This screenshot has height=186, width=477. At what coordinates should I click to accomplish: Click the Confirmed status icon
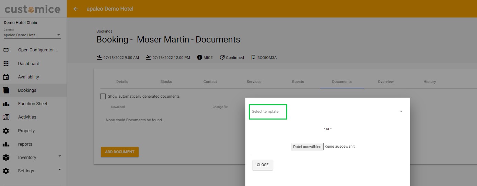222,57
